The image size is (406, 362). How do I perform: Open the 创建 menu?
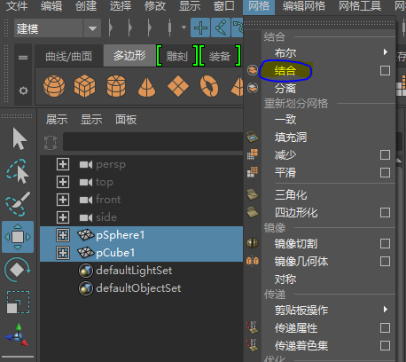[86, 6]
